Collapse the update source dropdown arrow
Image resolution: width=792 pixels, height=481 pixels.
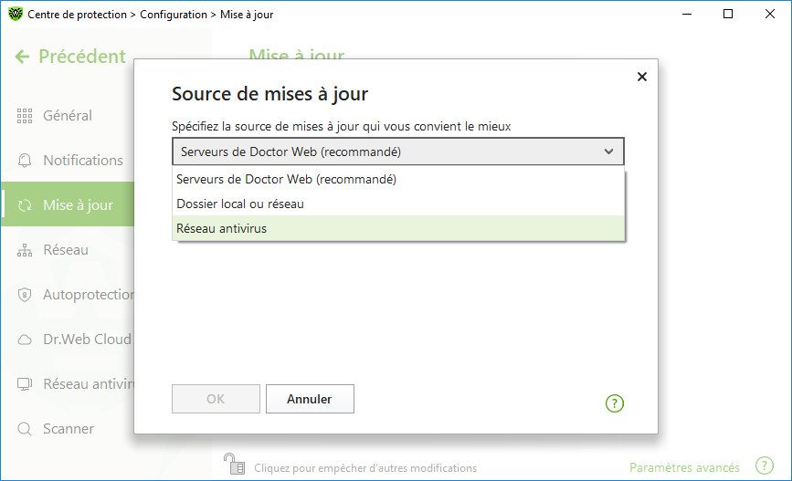608,152
